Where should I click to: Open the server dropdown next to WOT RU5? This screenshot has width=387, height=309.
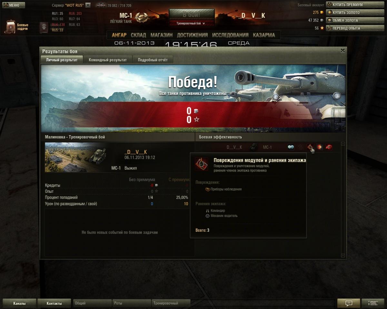point(88,5)
